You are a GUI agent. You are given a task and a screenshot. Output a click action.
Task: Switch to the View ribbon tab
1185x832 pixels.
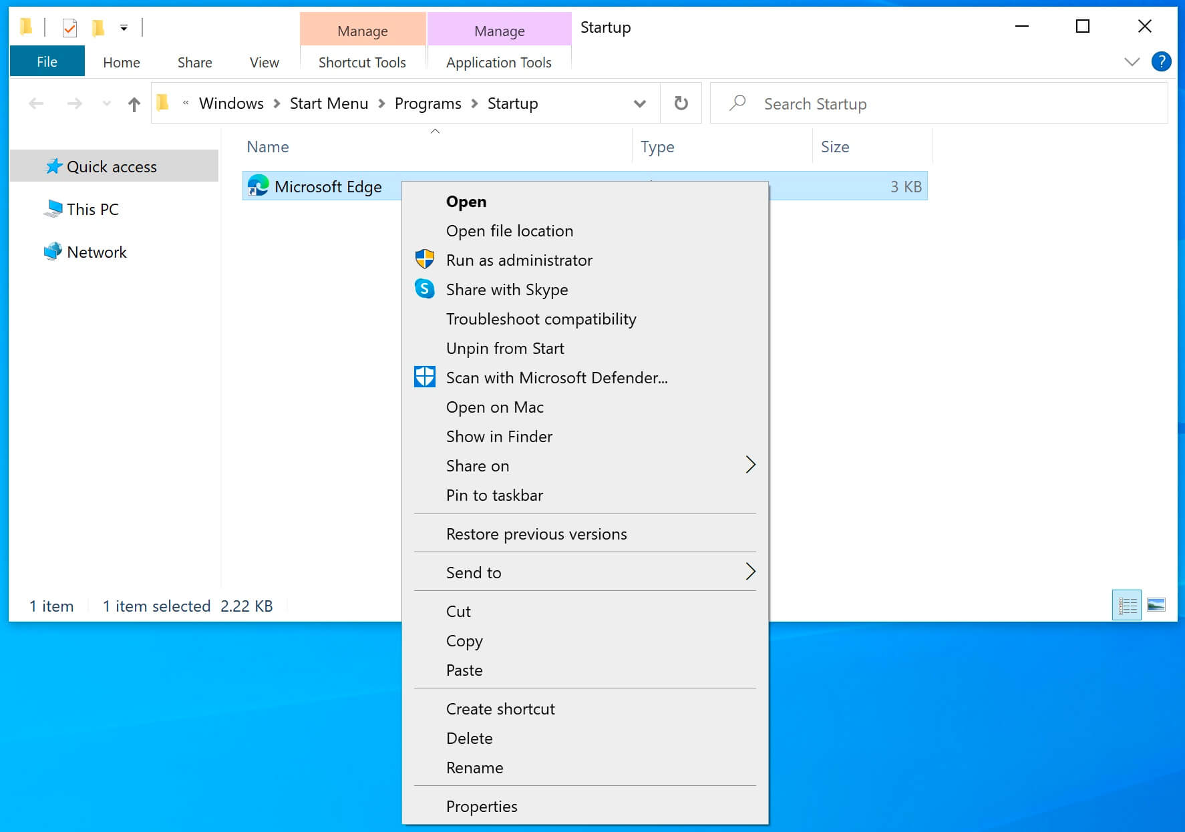[x=265, y=62]
